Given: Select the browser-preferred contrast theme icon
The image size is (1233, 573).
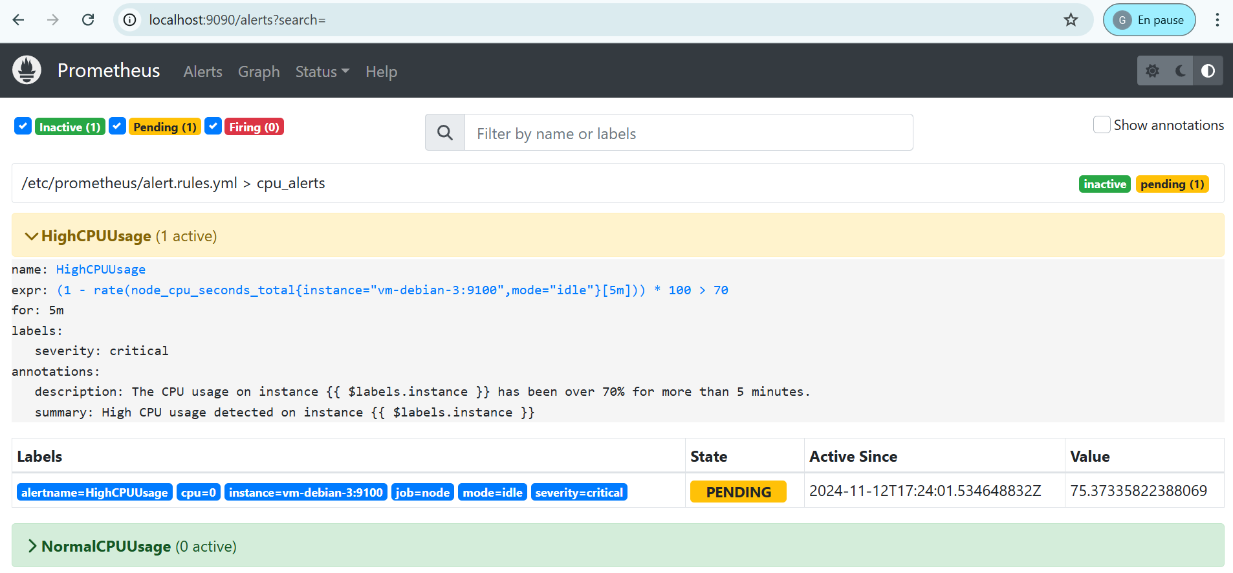Looking at the screenshot, I should click(1208, 71).
